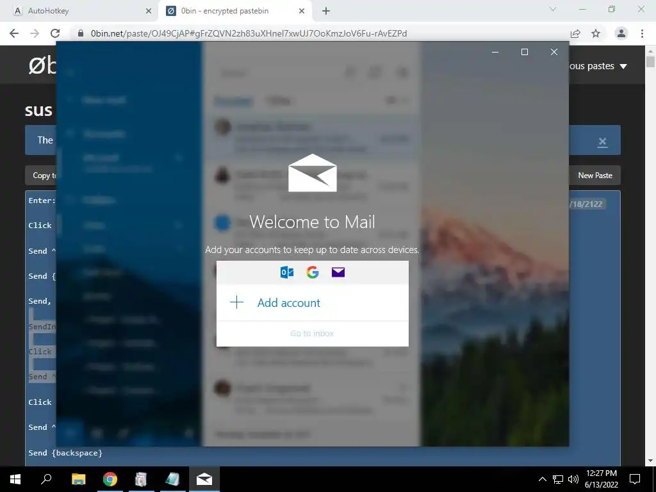This screenshot has height=492, width=656.
Task: Click the purple mail envelope icon
Action: click(x=338, y=272)
